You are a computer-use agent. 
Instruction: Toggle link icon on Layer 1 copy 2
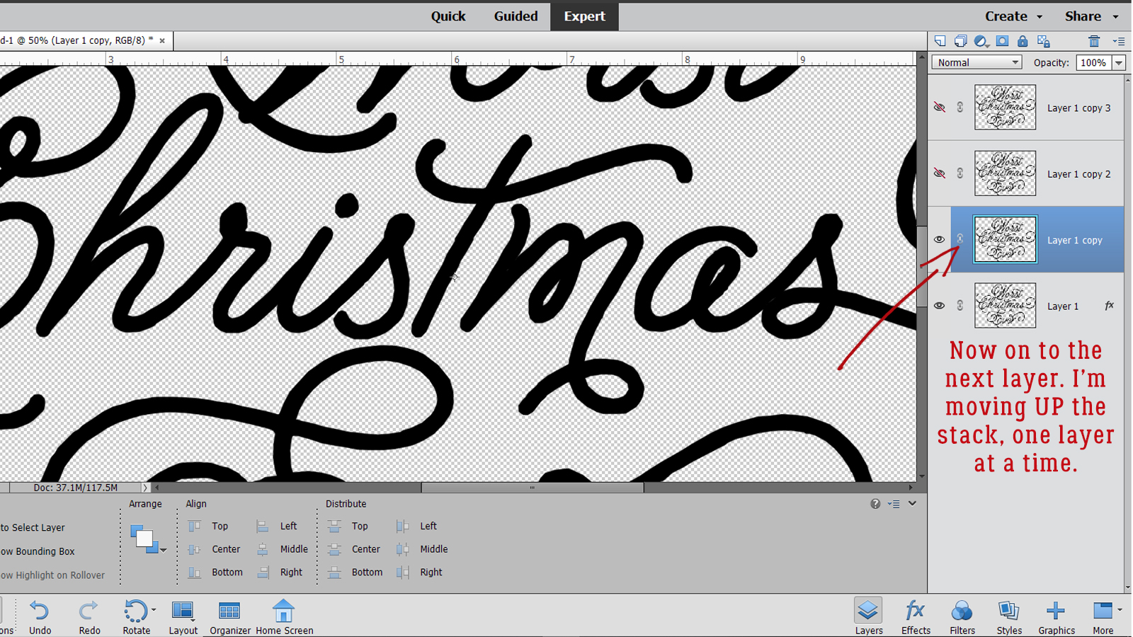(x=960, y=173)
